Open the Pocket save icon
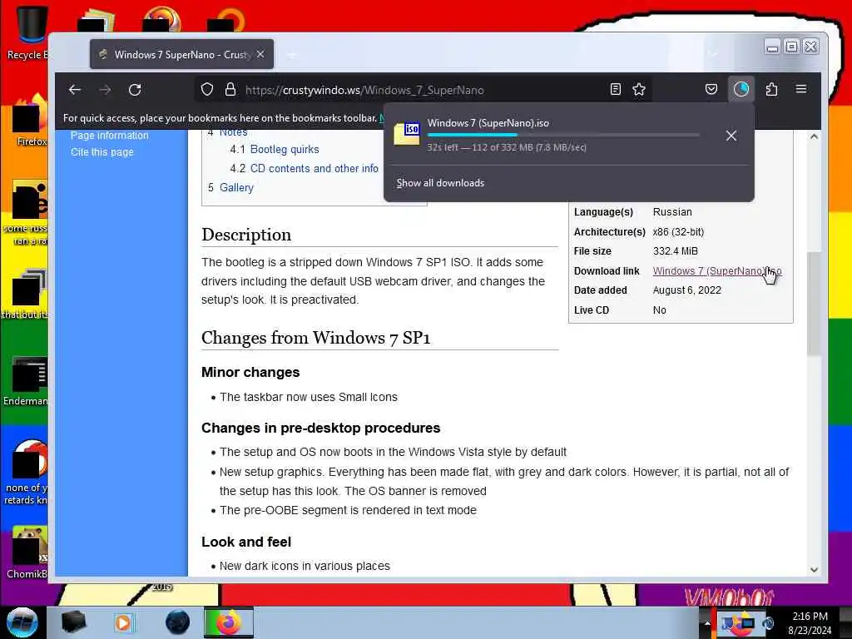 pos(711,89)
